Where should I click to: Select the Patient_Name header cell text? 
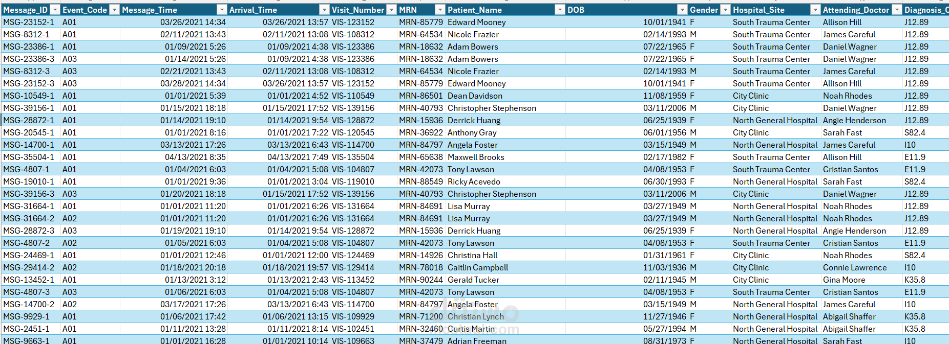pyautogui.click(x=475, y=10)
